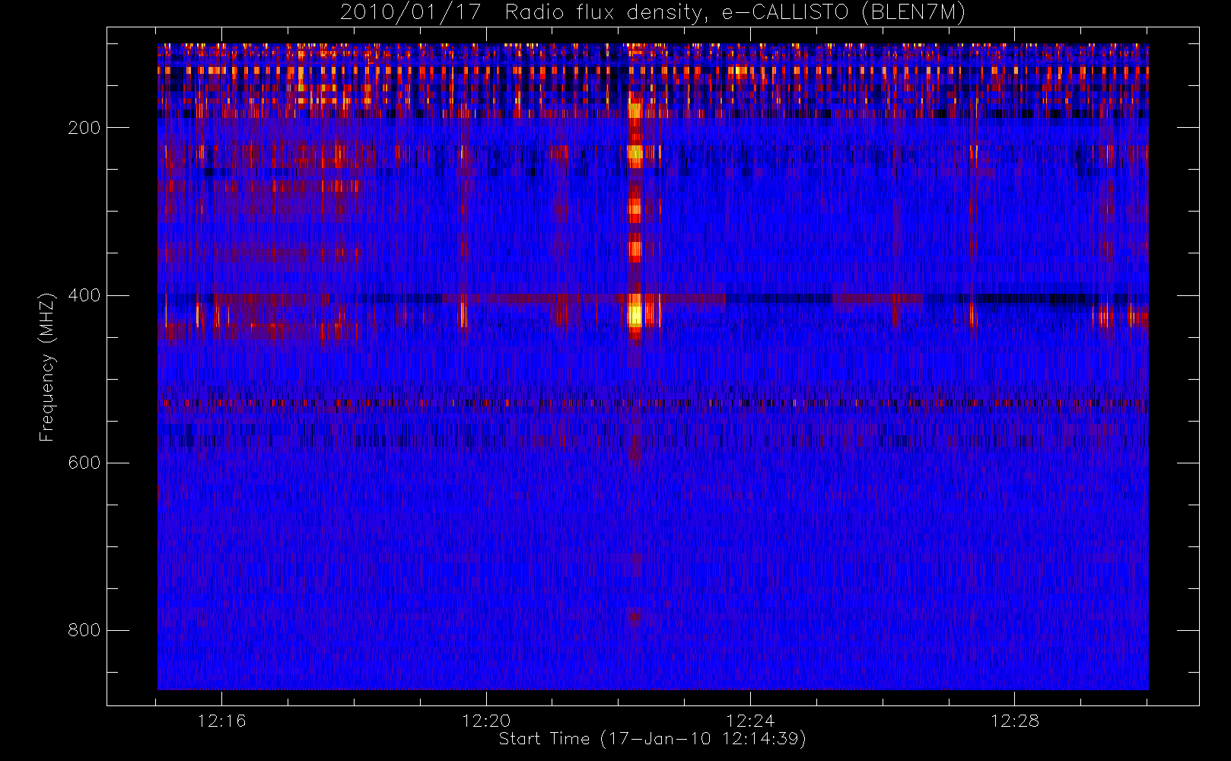Click the 600 frequency tick label
1231x761 pixels.
point(84,463)
